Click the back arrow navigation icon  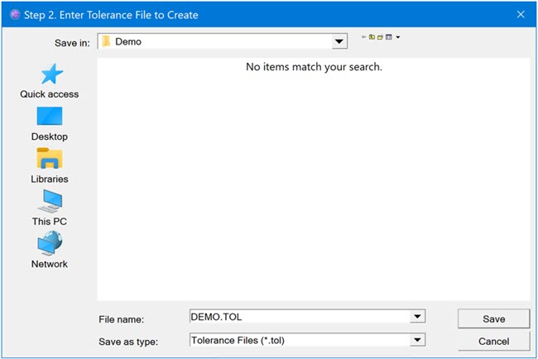point(364,37)
